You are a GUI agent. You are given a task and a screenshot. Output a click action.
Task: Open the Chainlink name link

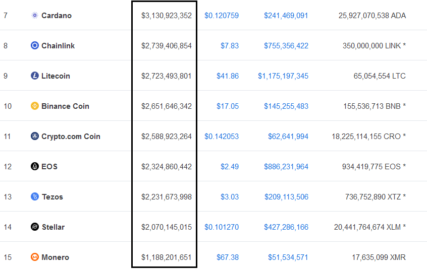point(58,46)
